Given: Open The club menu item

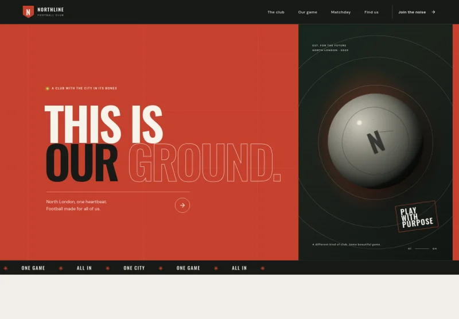Looking at the screenshot, I should (x=276, y=12).
